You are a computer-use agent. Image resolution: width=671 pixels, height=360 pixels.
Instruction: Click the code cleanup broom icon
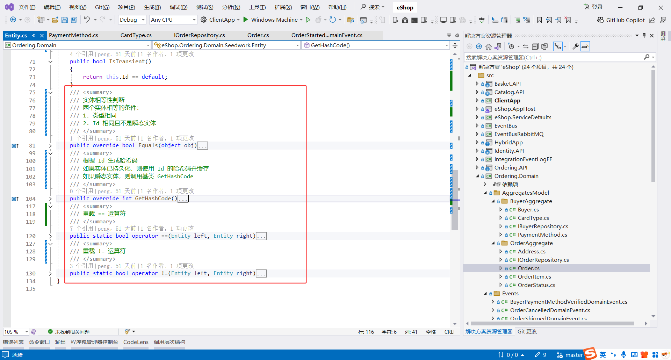click(127, 331)
